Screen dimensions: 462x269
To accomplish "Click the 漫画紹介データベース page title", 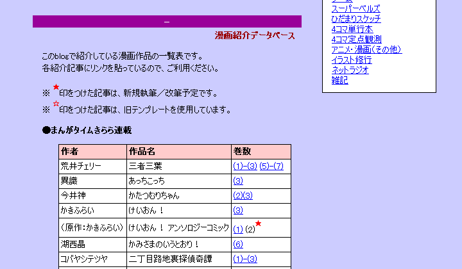I will pos(255,36).
